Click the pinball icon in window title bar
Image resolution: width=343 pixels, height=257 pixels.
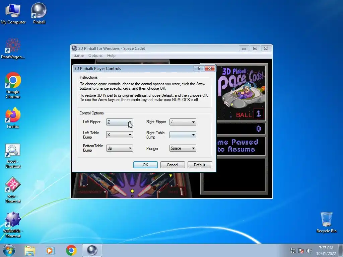coord(74,48)
